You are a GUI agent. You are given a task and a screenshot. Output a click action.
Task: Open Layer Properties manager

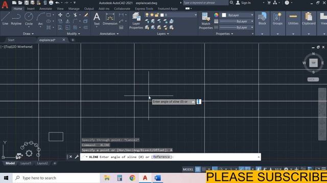click(136, 20)
